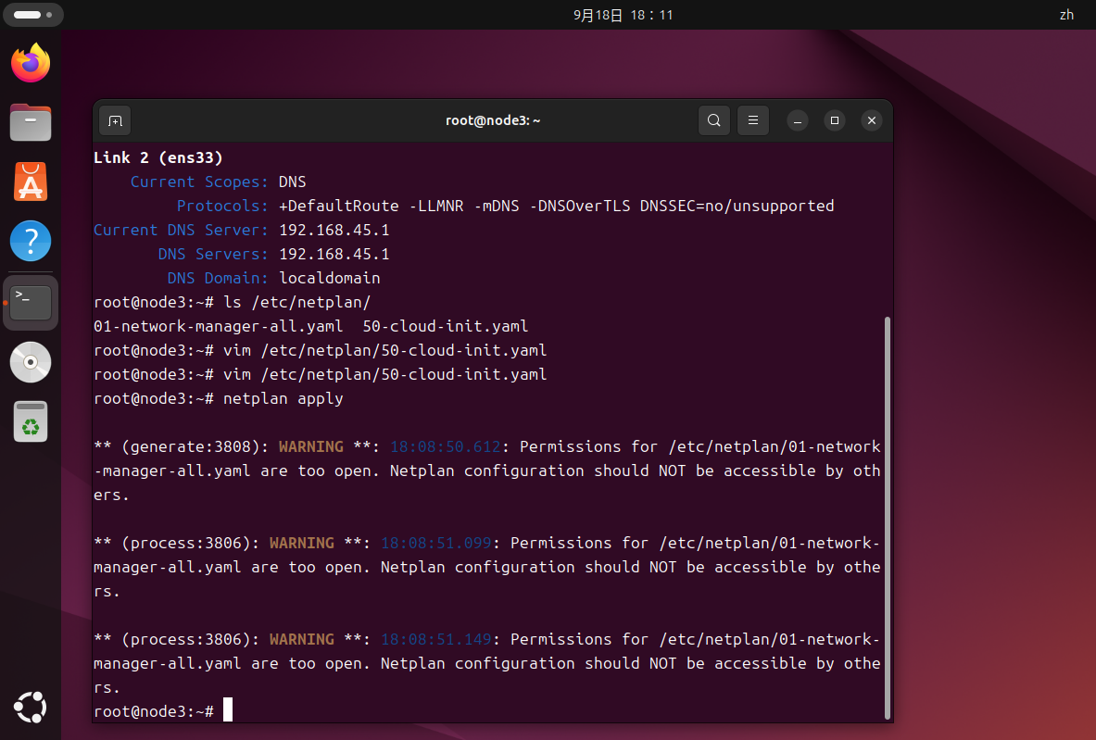Click the terminal title root@node3: ~
Screen dimensions: 1096x740
[x=493, y=121]
